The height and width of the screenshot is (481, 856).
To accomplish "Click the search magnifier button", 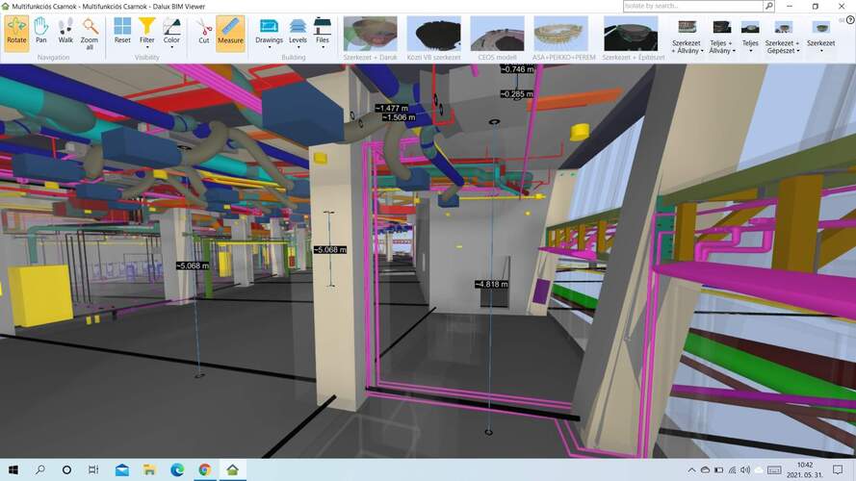I will tap(768, 6).
